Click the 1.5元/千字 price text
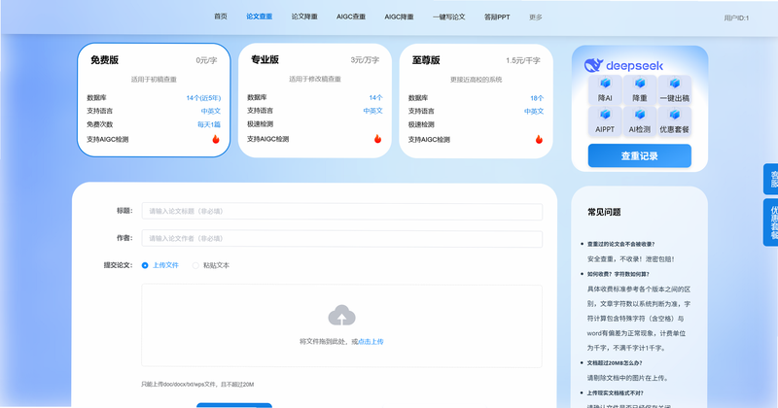The height and width of the screenshot is (408, 778). pos(523,60)
